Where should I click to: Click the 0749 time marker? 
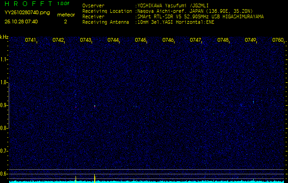[x=250, y=40]
